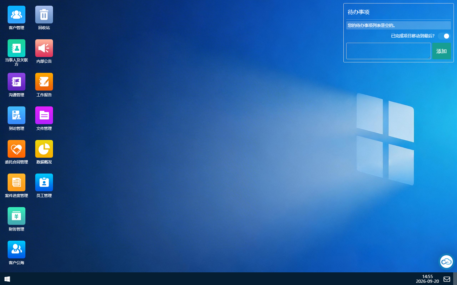Open the 到访管理 icon

point(17,115)
